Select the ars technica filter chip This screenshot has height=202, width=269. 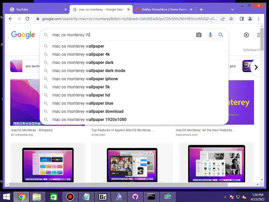click(x=25, y=66)
